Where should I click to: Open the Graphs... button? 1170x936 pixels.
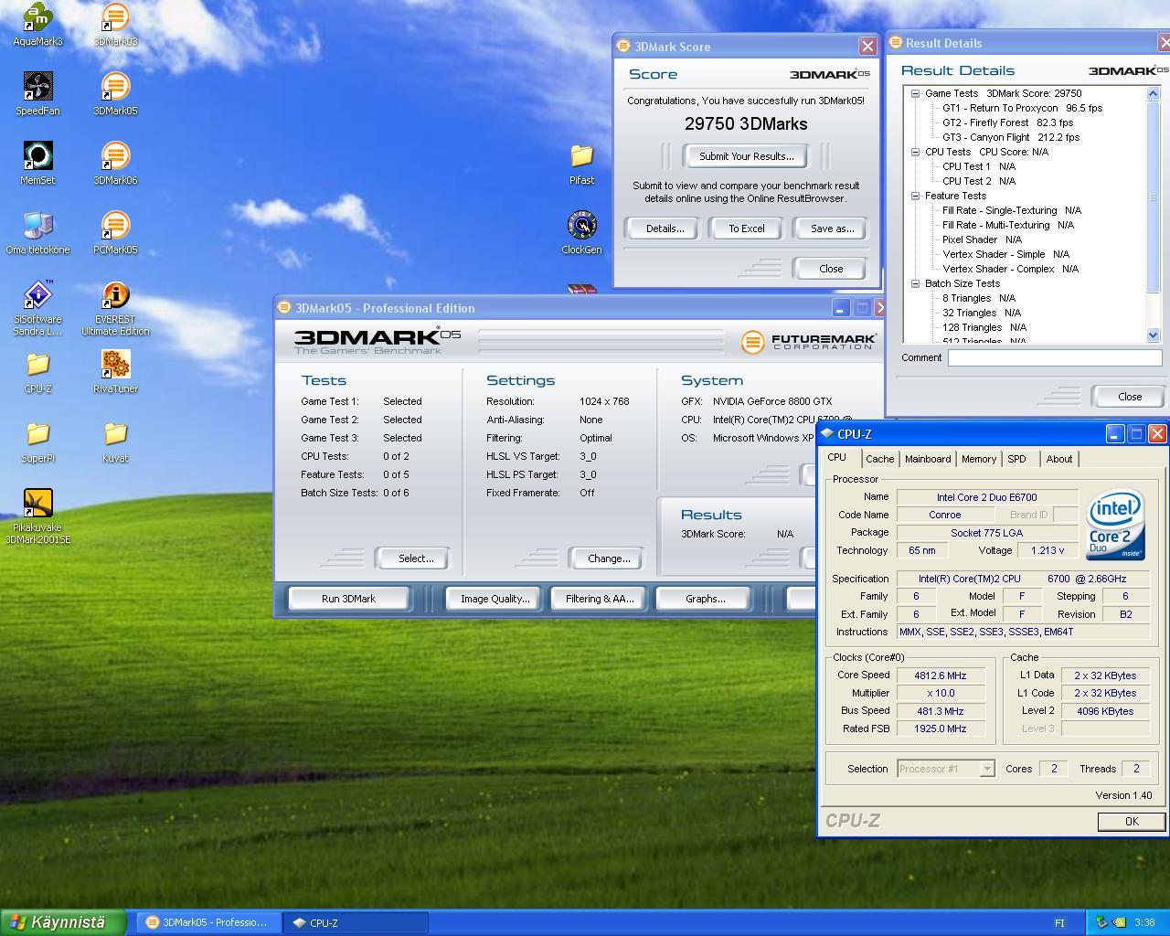point(705,599)
